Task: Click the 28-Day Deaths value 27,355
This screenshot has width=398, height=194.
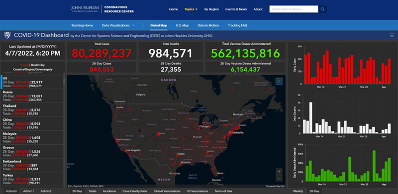Action: click(x=171, y=69)
